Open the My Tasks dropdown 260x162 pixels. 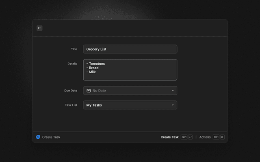tap(130, 105)
